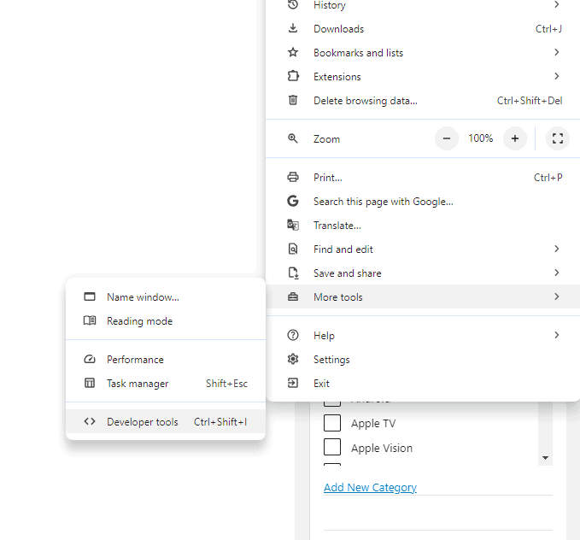Check the Apple TV checkbox
The height and width of the screenshot is (540, 580).
click(332, 423)
